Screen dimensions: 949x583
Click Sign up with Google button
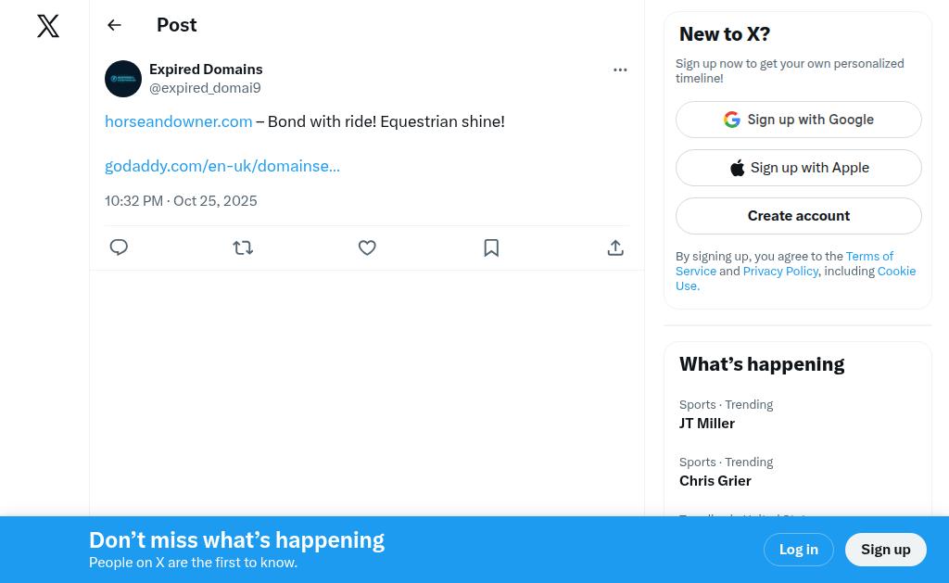click(x=799, y=120)
